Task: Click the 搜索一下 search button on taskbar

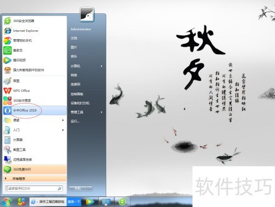Action: click(74, 202)
